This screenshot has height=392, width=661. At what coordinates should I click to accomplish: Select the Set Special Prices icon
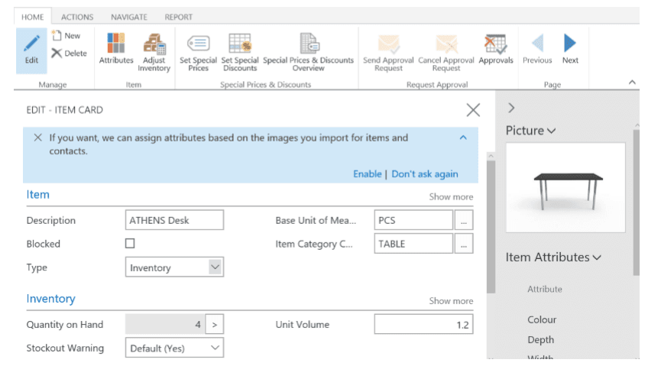[x=198, y=44]
